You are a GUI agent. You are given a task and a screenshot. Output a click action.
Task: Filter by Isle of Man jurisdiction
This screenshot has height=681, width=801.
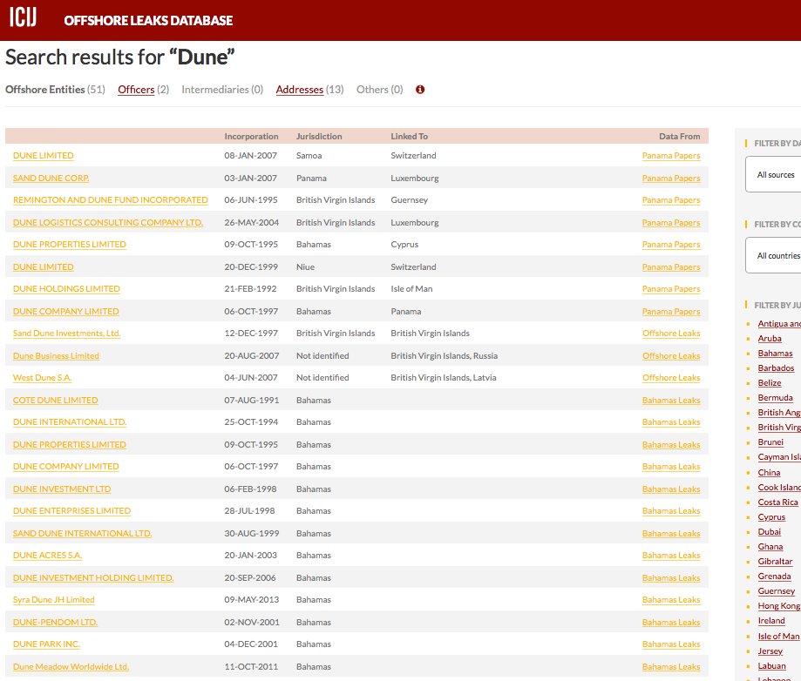778,636
